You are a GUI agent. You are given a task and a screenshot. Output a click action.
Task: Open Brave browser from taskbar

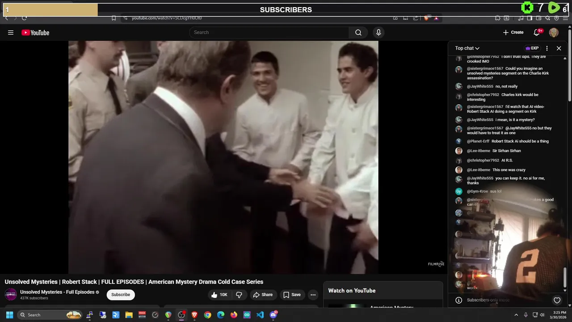(x=194, y=315)
